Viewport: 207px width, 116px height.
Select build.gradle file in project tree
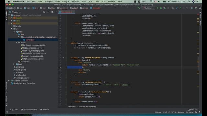pos(21,70)
